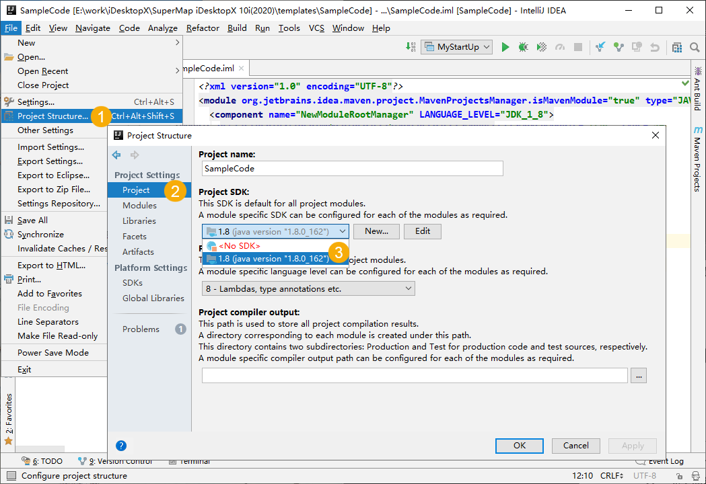Run with Coverage icon in toolbar
This screenshot has height=484, width=706.
point(541,47)
